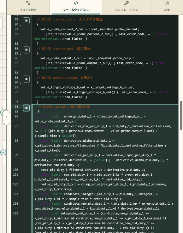Screen dimensions: 183x233
Task: Click the comment text 'BLOCK target-voltage: 目標24V'
Action: (67, 78)
